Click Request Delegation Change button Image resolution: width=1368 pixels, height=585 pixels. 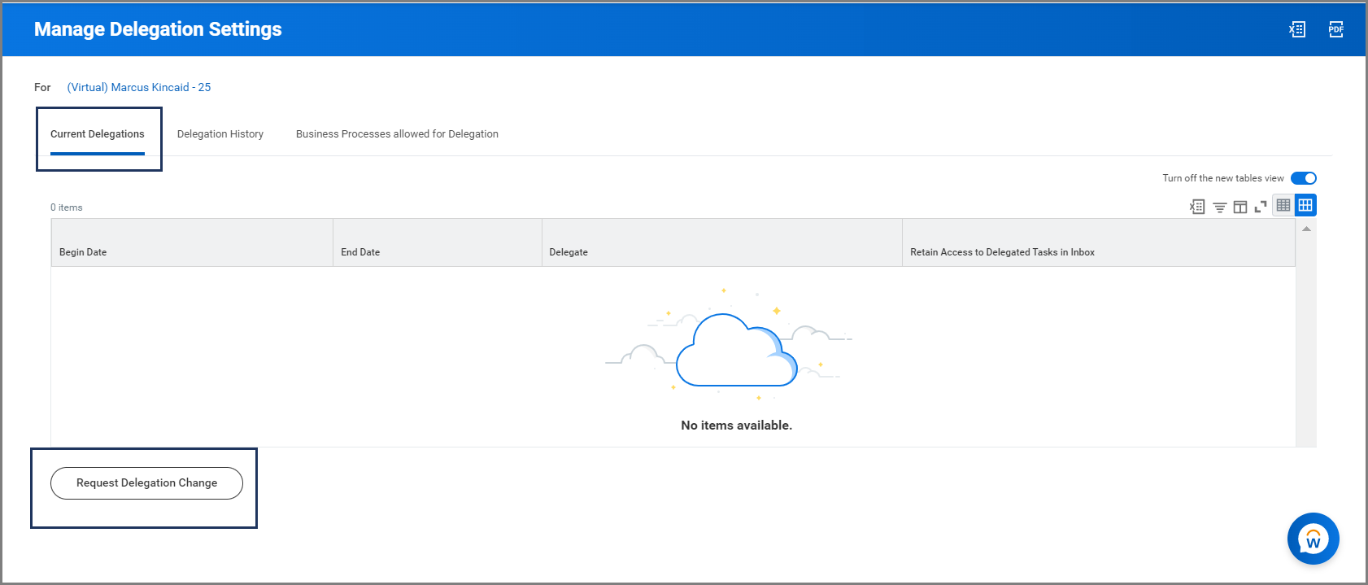coord(146,483)
